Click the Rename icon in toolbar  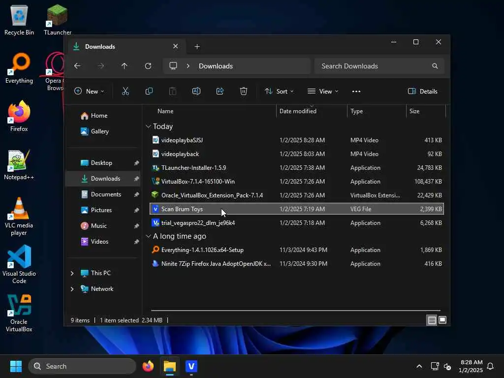click(x=196, y=91)
